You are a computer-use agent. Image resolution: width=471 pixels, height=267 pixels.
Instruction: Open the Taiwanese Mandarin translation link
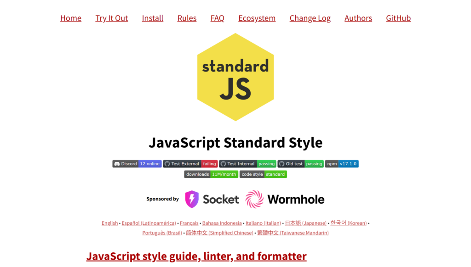coord(293,233)
